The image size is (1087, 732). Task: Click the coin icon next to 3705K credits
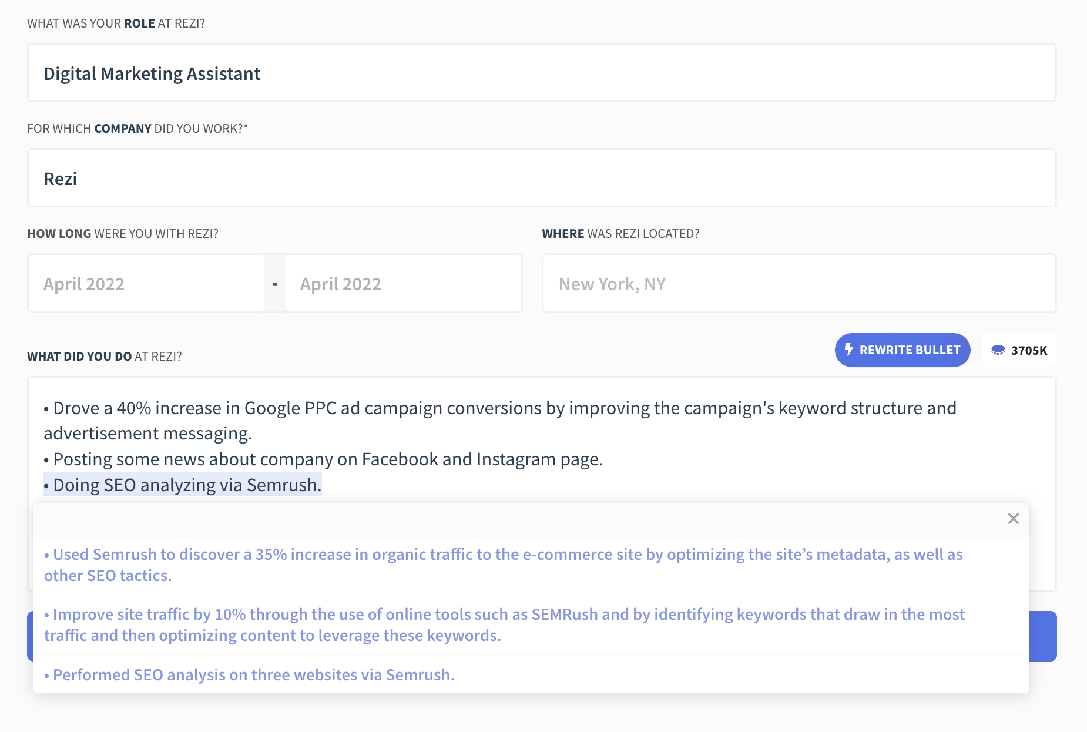[x=999, y=350]
